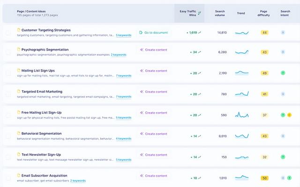
Task: Expand 7 keywords under Mailing List Sign Ups
Action: tap(124, 76)
